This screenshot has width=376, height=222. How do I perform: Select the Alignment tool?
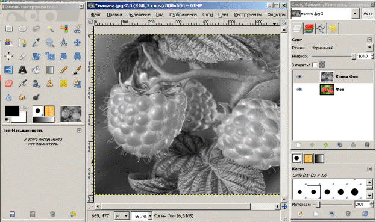tap(9, 57)
